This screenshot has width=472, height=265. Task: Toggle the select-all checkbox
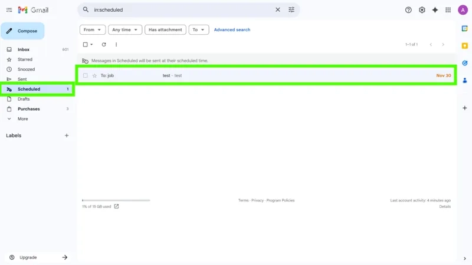pos(86,45)
